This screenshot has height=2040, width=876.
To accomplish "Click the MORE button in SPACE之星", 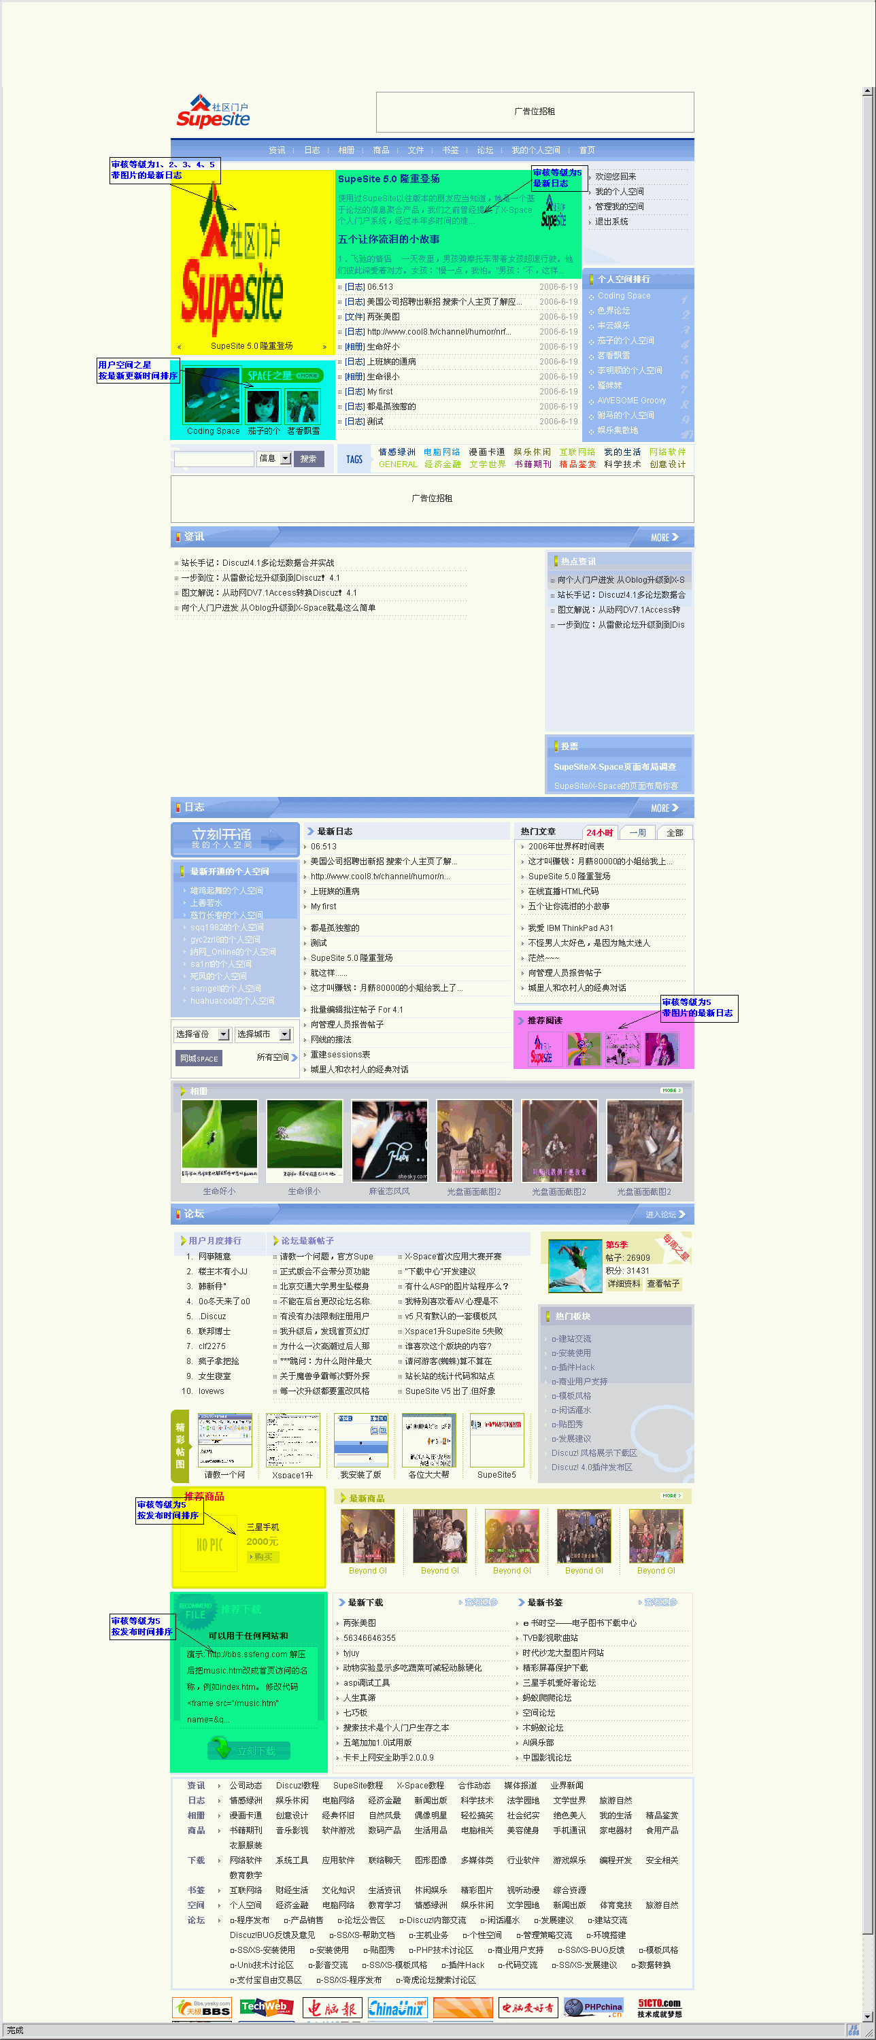I will 307,375.
